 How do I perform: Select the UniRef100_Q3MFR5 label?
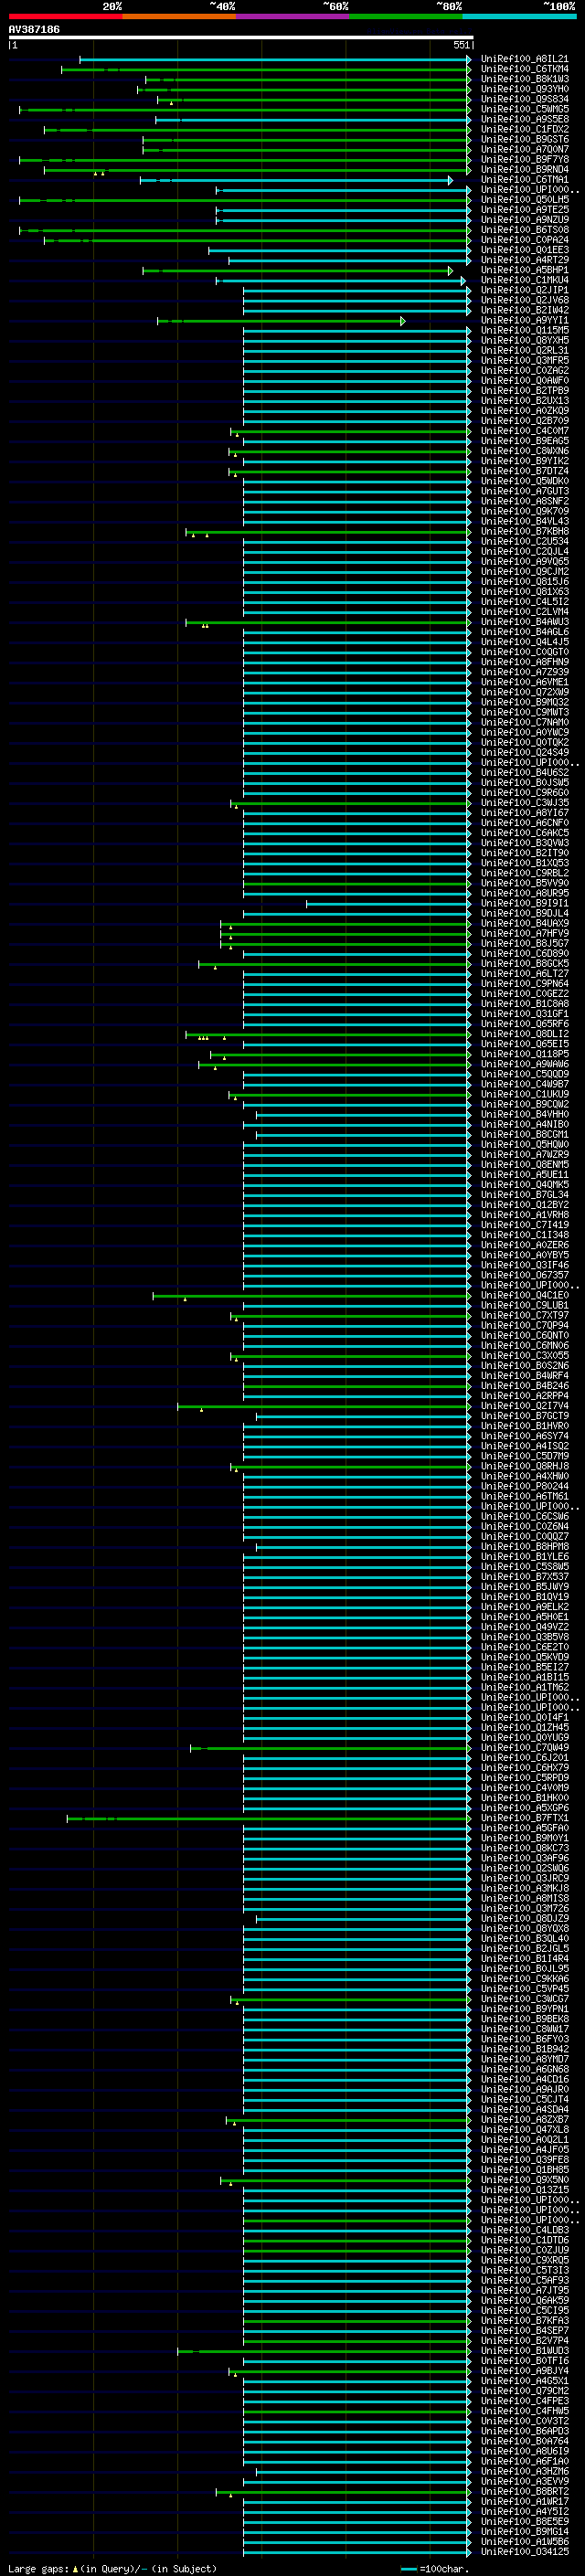524,360
